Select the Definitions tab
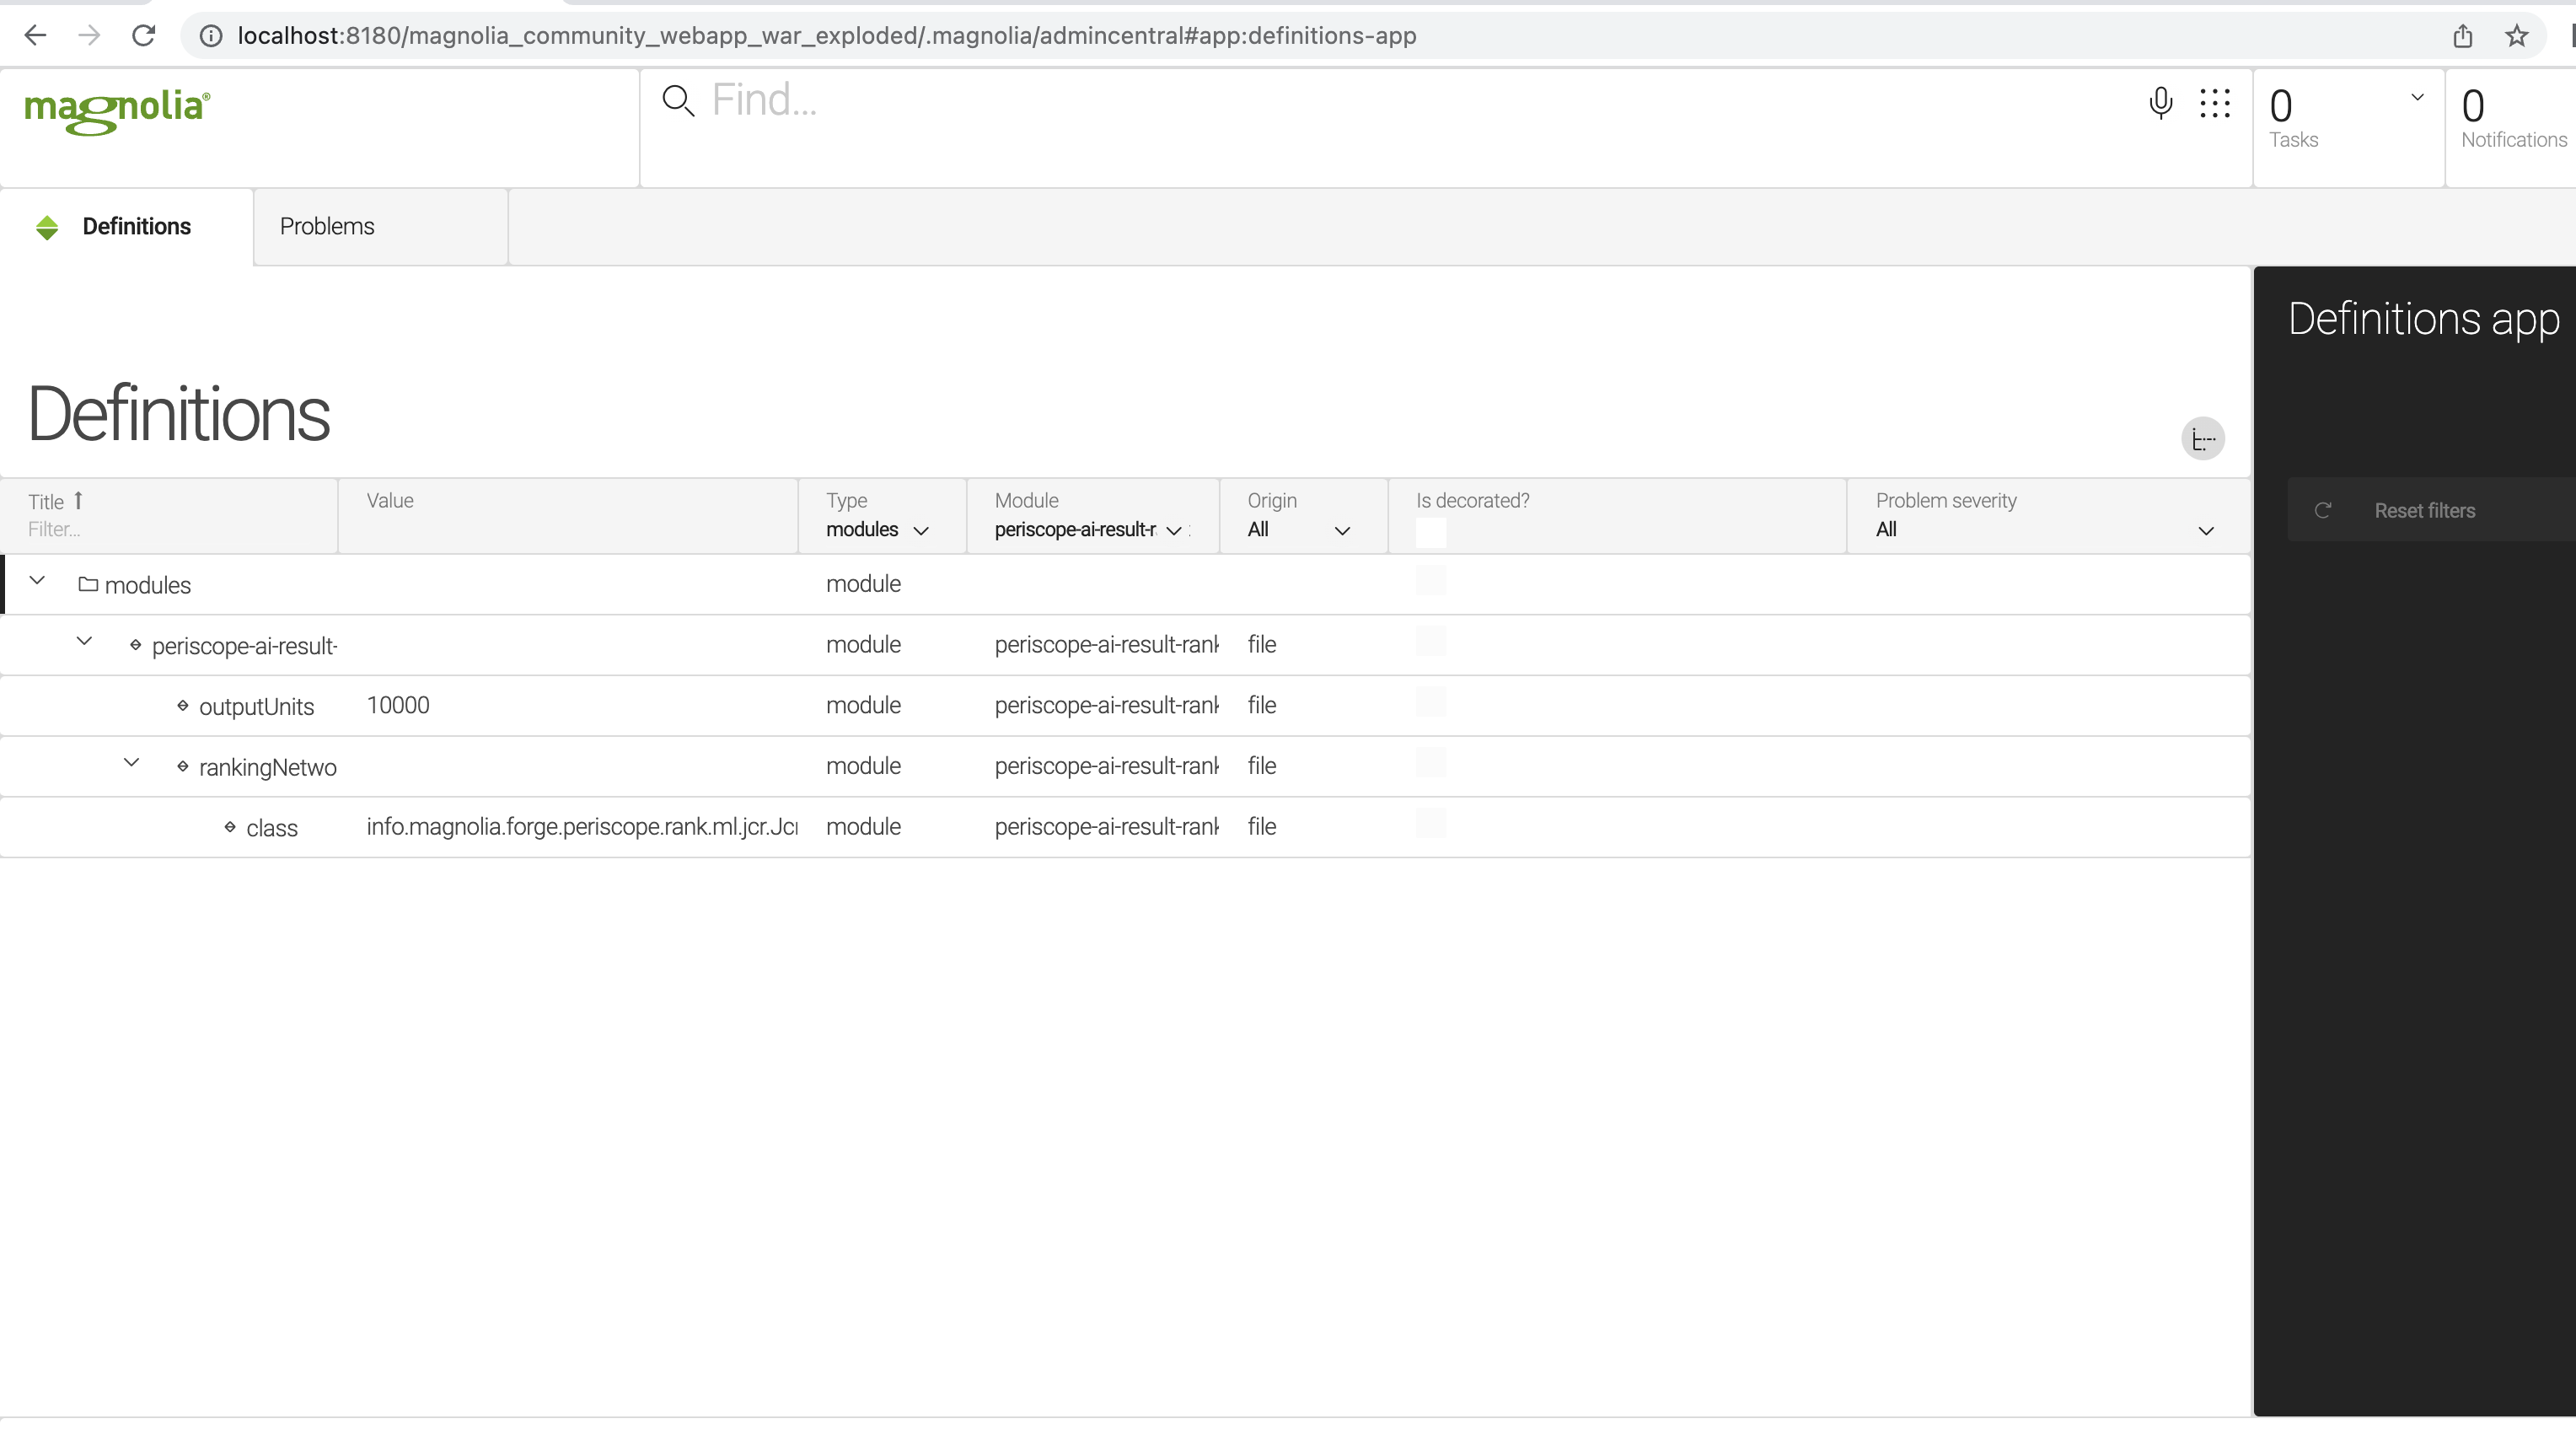 pyautogui.click(x=136, y=227)
